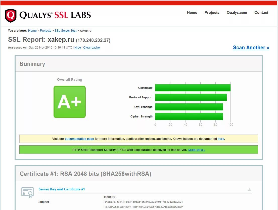This screenshot has height=210, width=278.
Task: Click the known issues 'here' link
Action: point(221,139)
